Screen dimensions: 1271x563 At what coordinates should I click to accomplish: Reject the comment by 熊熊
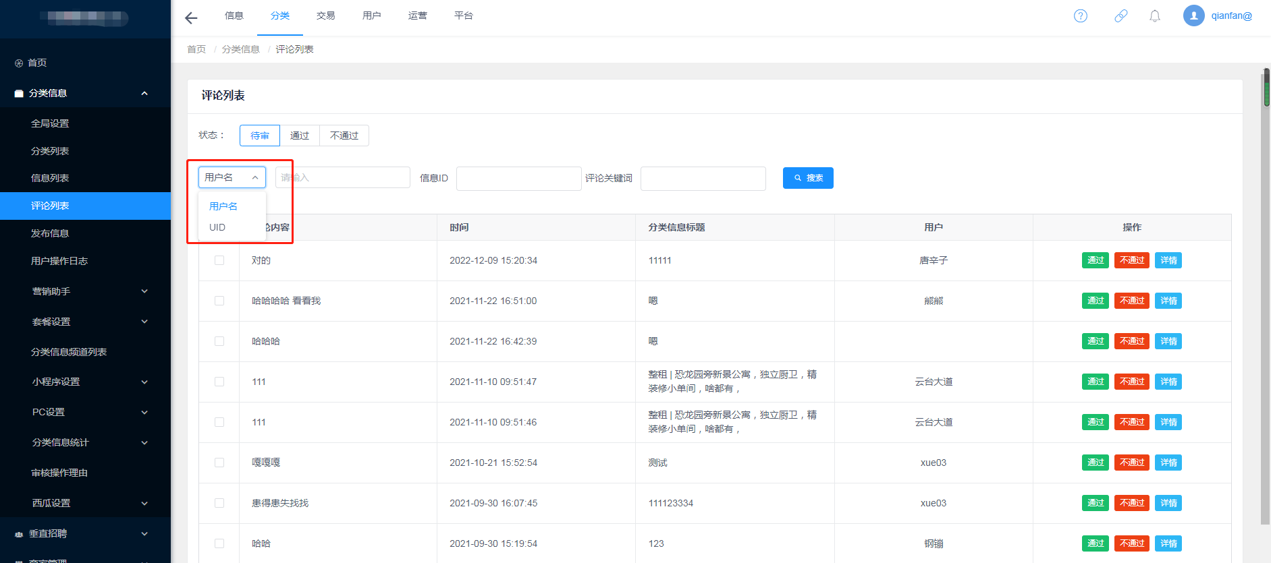click(x=1132, y=301)
